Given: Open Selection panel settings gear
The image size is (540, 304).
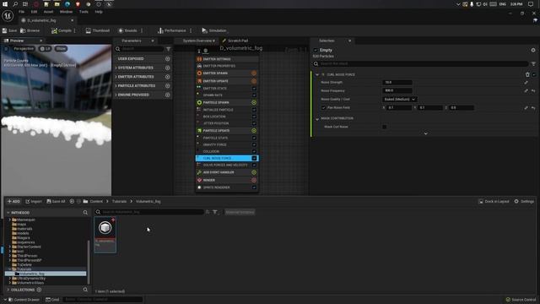Looking at the screenshot, I should (x=533, y=50).
